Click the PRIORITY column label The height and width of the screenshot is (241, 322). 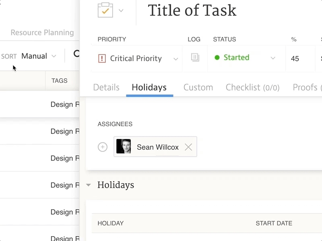pos(112,39)
